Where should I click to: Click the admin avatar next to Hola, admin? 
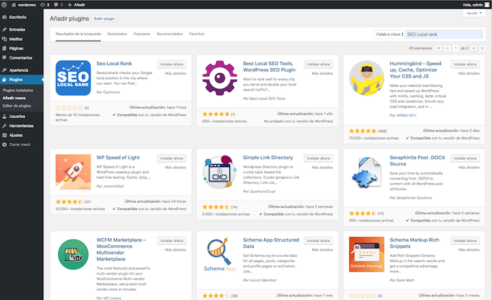[x=487, y=4]
